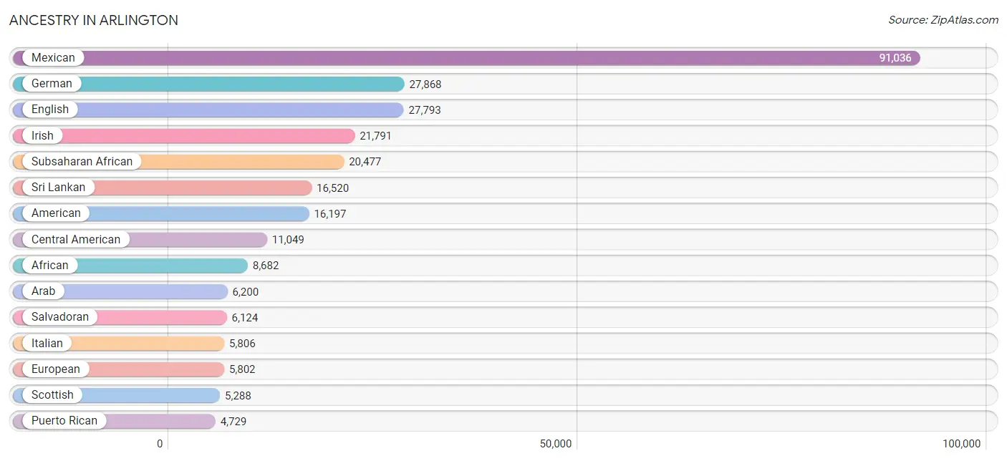This screenshot has width=1007, height=461.
Task: Click the Source: ZipAtlas.com text
Action: click(943, 20)
